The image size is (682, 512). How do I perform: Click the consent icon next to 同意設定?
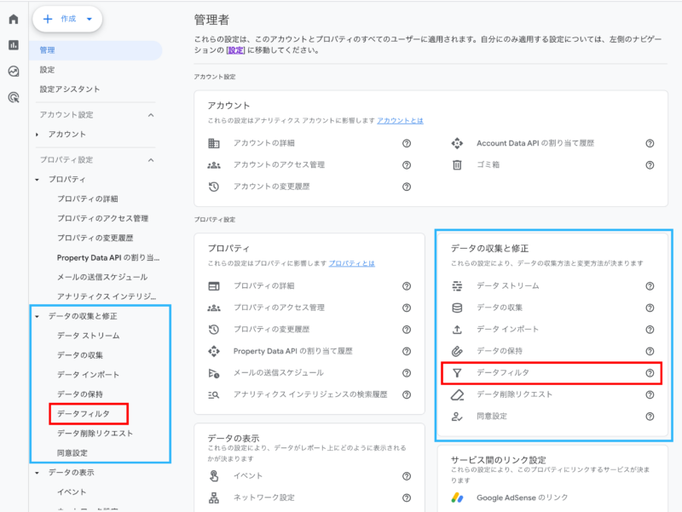click(x=457, y=415)
